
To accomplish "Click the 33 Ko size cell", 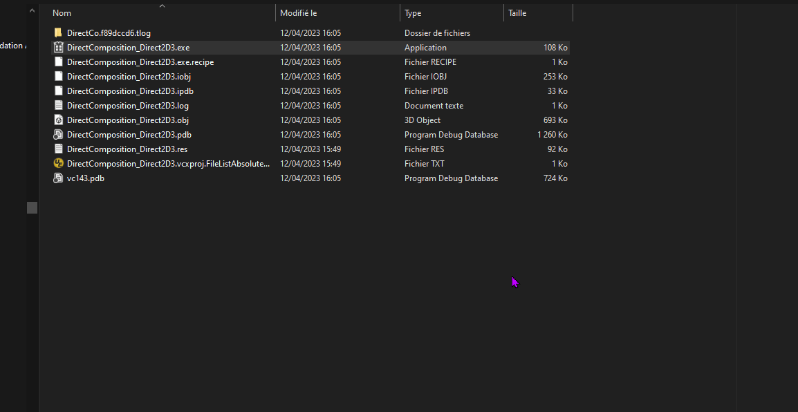I will pos(557,91).
